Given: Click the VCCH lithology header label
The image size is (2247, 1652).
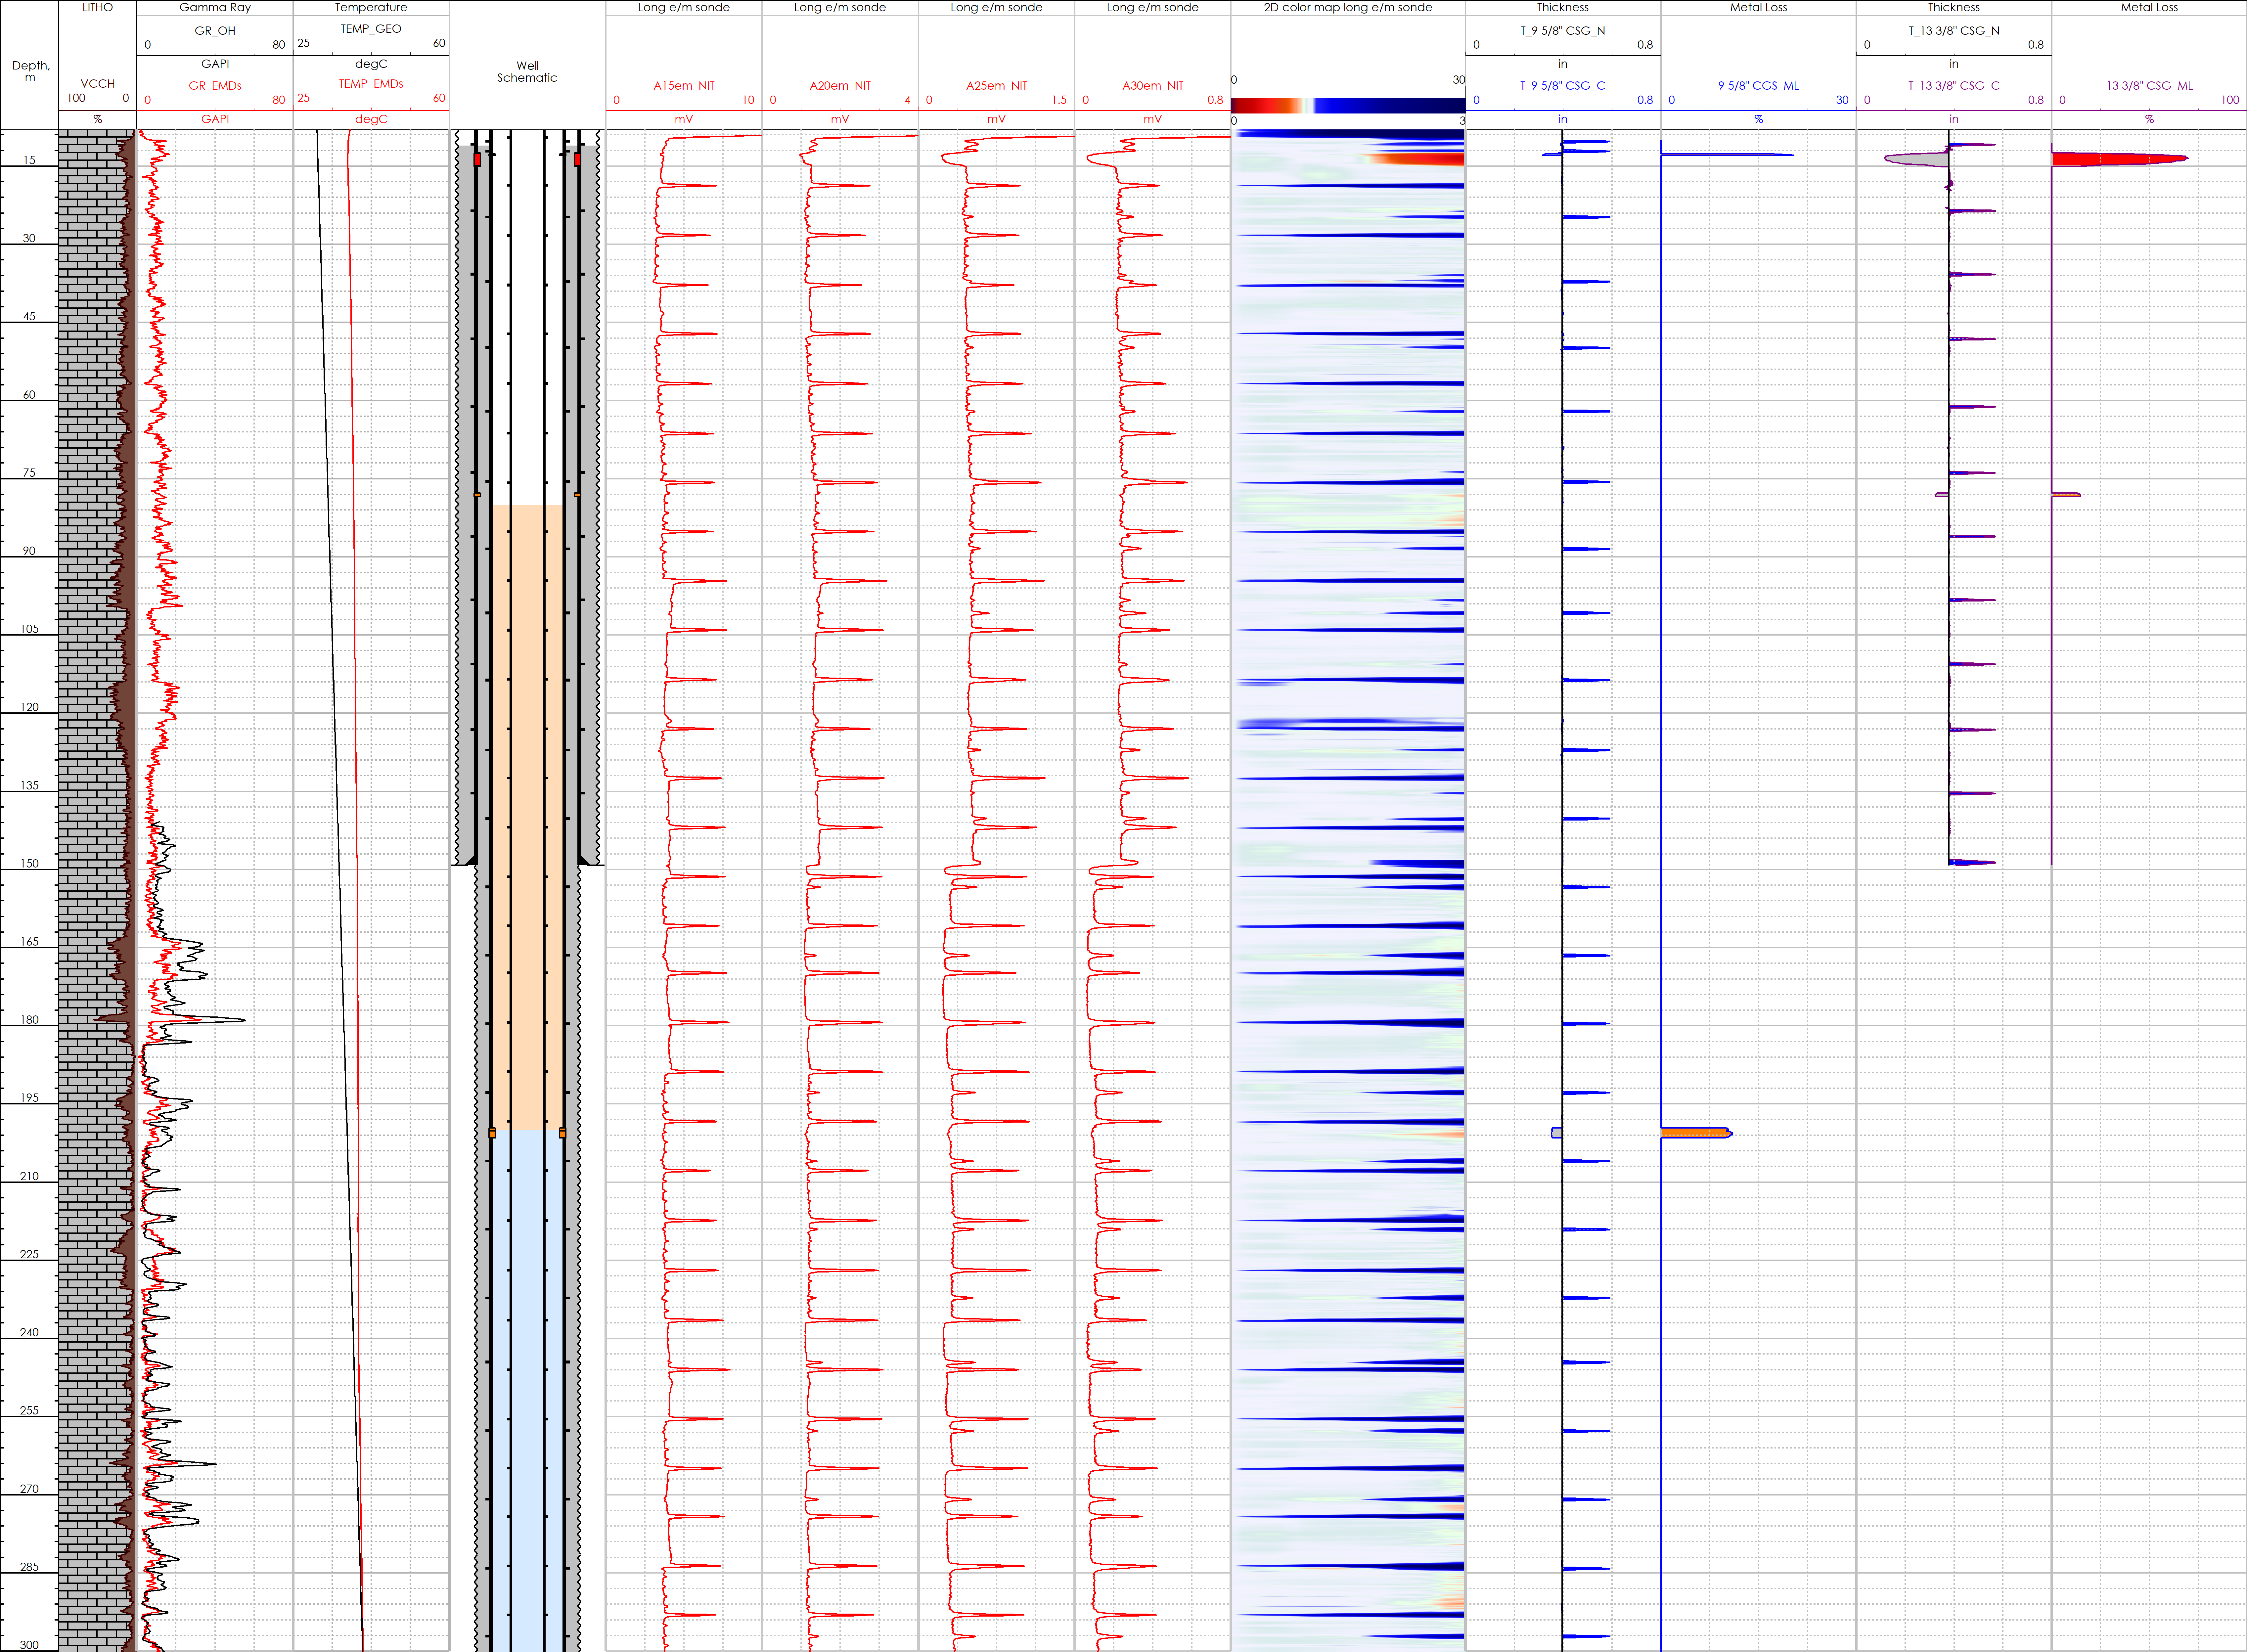Looking at the screenshot, I should [x=98, y=84].
